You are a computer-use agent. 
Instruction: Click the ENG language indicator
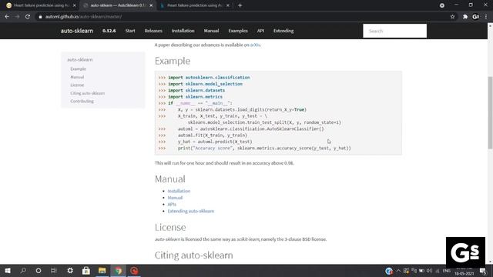click(x=447, y=271)
